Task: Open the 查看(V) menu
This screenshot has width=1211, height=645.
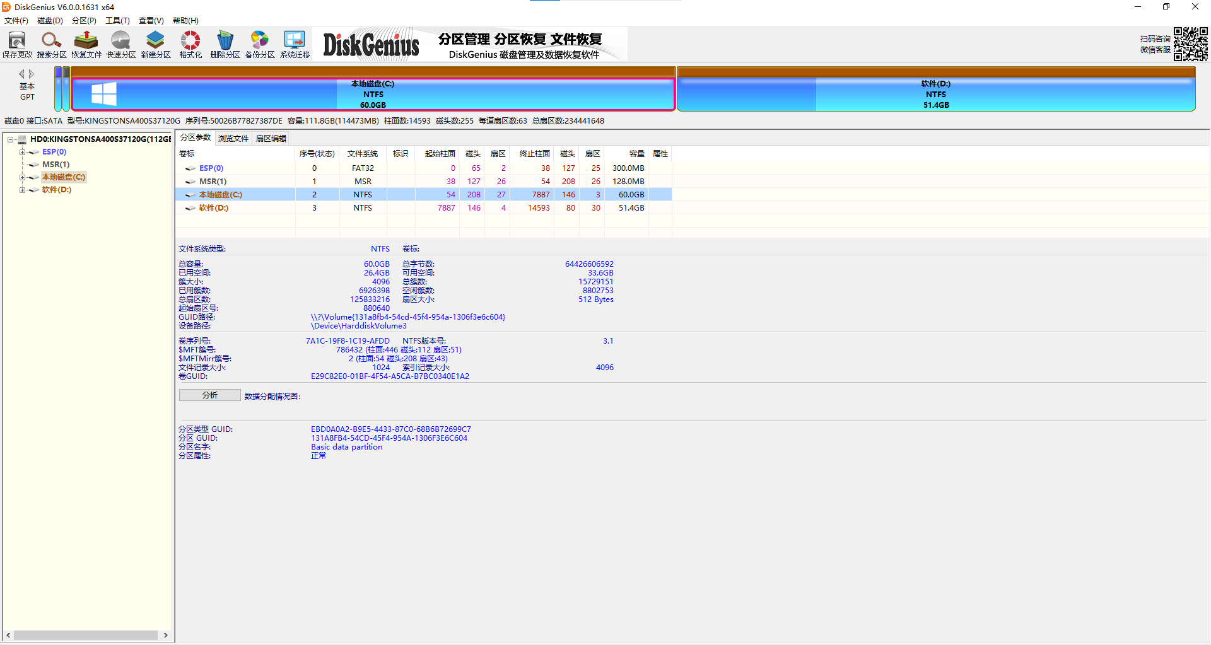Action: coord(151,21)
